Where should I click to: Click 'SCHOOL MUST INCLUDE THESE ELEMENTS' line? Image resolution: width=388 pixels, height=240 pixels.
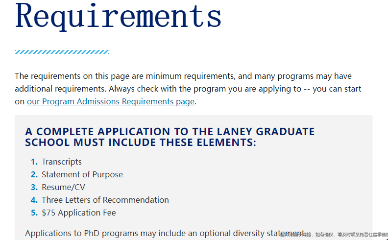click(141, 143)
